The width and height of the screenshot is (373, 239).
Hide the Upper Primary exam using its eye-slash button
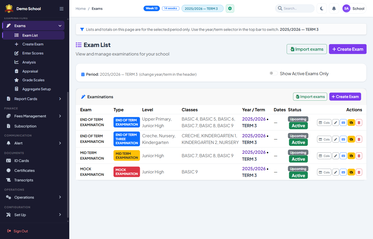click(x=351, y=123)
